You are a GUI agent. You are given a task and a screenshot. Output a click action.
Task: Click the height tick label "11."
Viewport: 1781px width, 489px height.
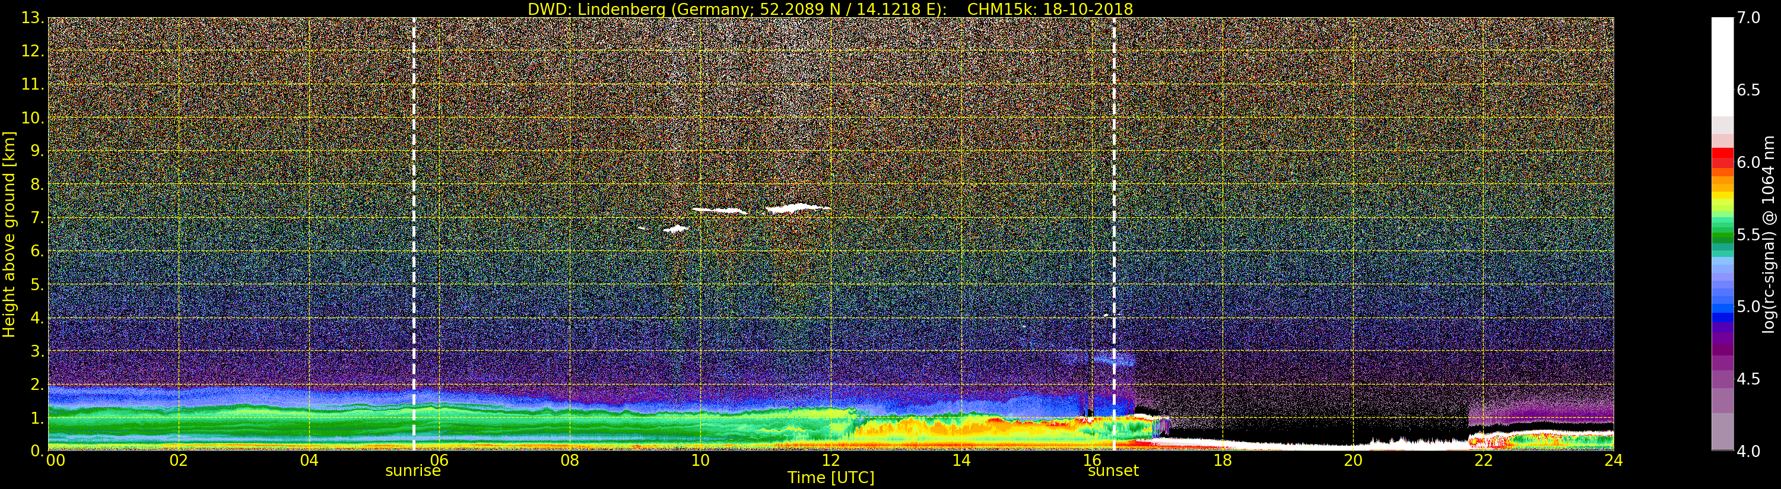pyautogui.click(x=33, y=84)
